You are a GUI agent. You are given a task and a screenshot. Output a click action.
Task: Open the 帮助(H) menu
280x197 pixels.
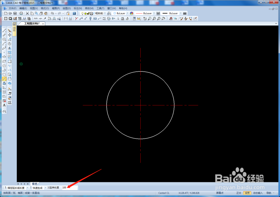coord(123,8)
